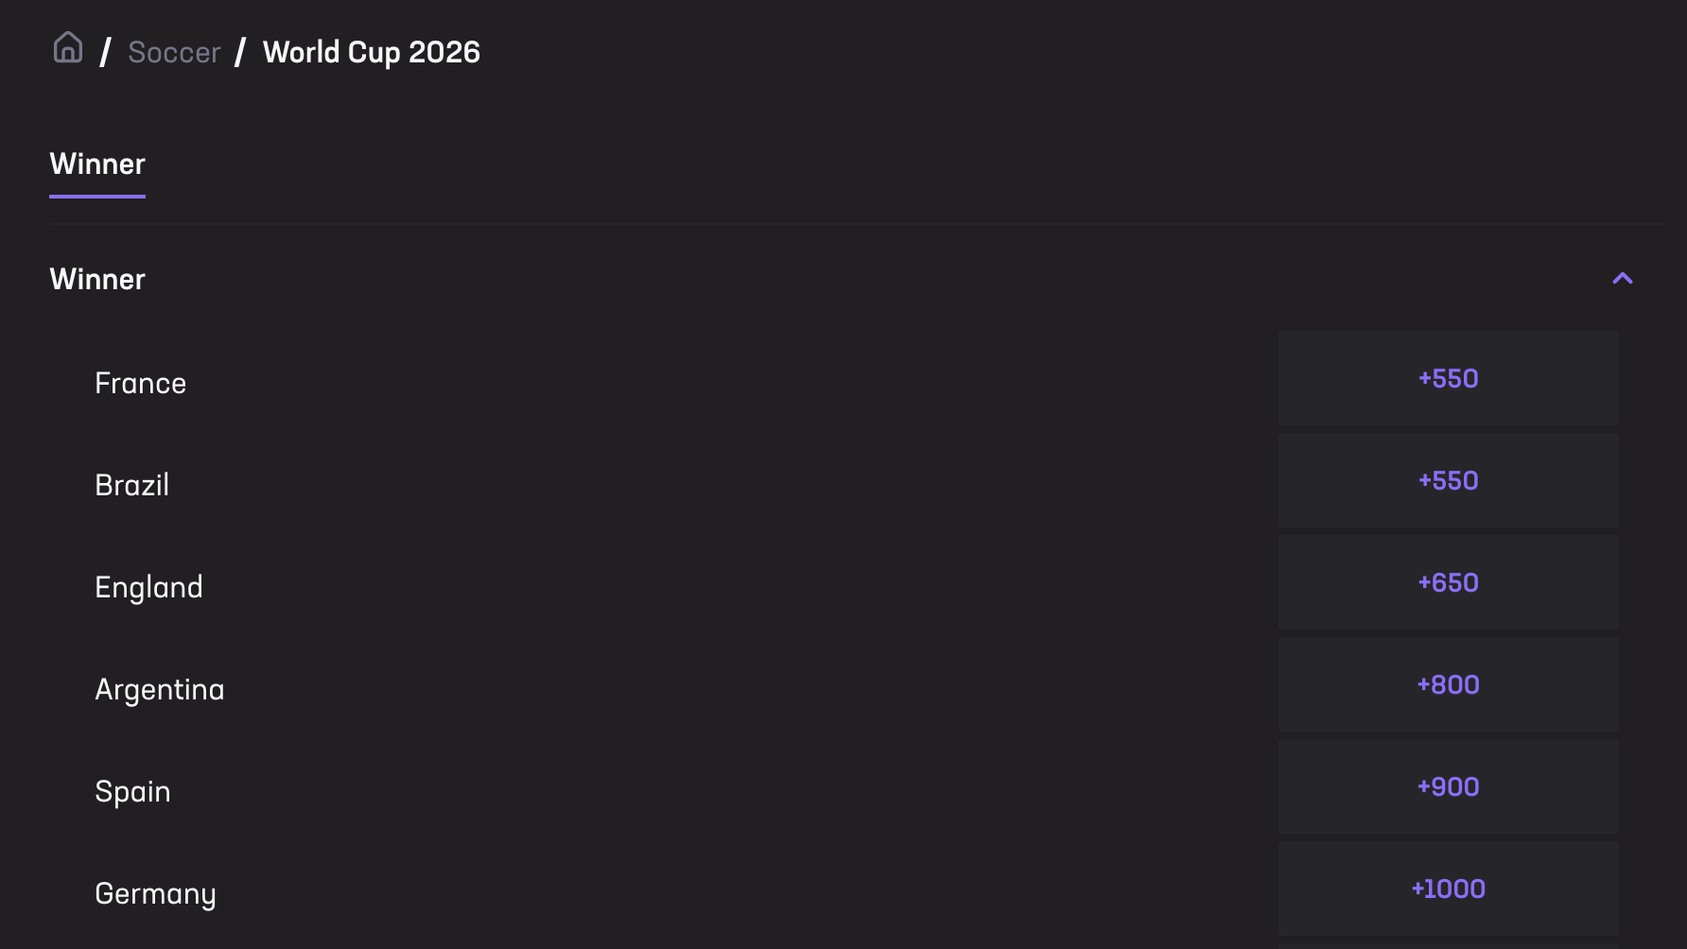The image size is (1687, 949).
Task: Click the Spain team name
Action: (x=132, y=792)
